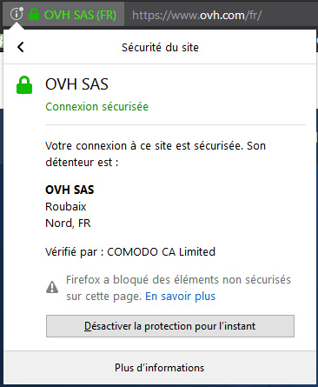Click the green padlock in the address bar
The image size is (318, 387).
[x=34, y=14]
